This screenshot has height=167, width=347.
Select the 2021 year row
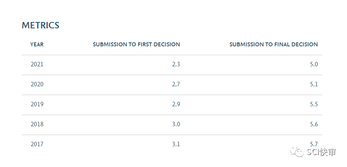[x=37, y=64]
